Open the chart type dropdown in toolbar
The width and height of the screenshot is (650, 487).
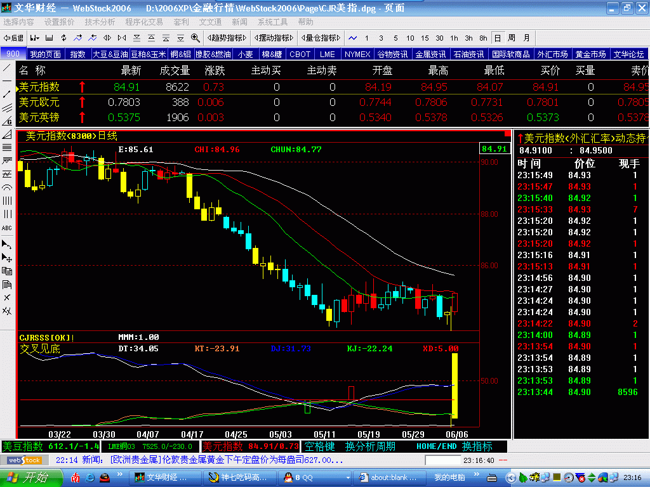coord(34,38)
